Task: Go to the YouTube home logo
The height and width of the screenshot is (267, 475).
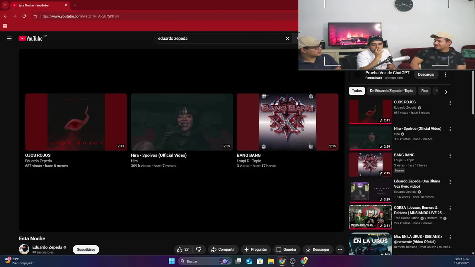Action: pyautogui.click(x=30, y=38)
